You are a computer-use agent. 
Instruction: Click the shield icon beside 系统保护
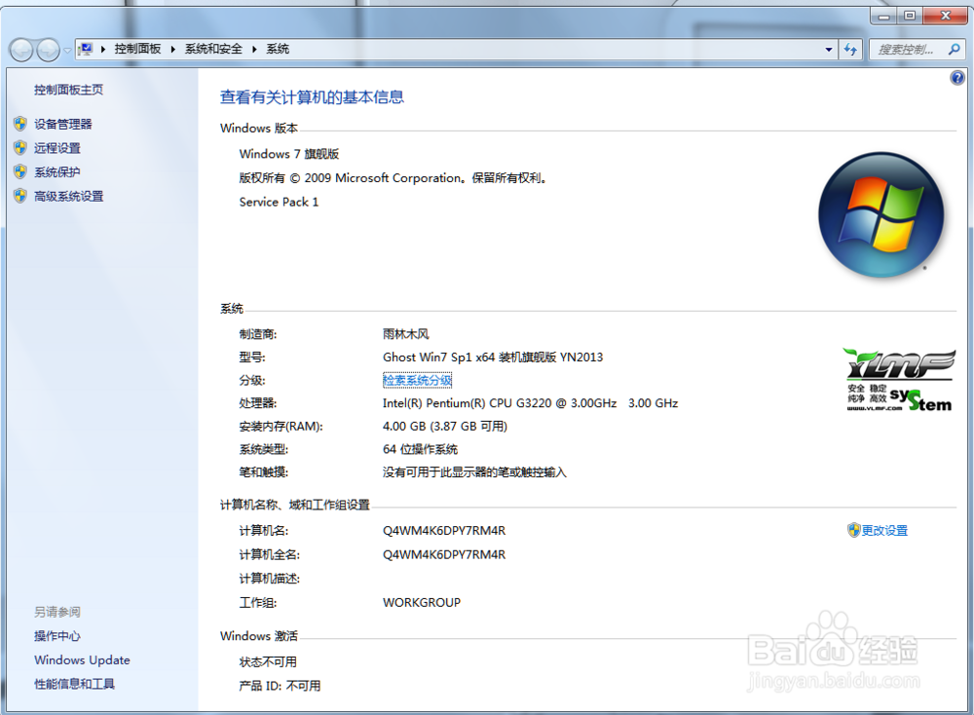tap(20, 171)
